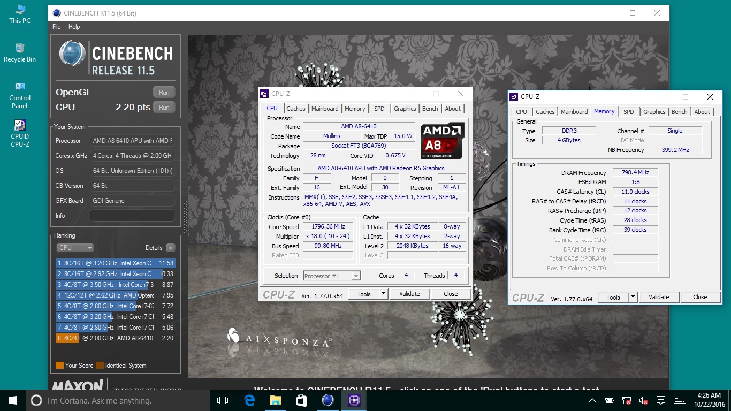Click the ranking Details arrow button
Image resolution: width=731 pixels, height=411 pixels.
point(170,248)
